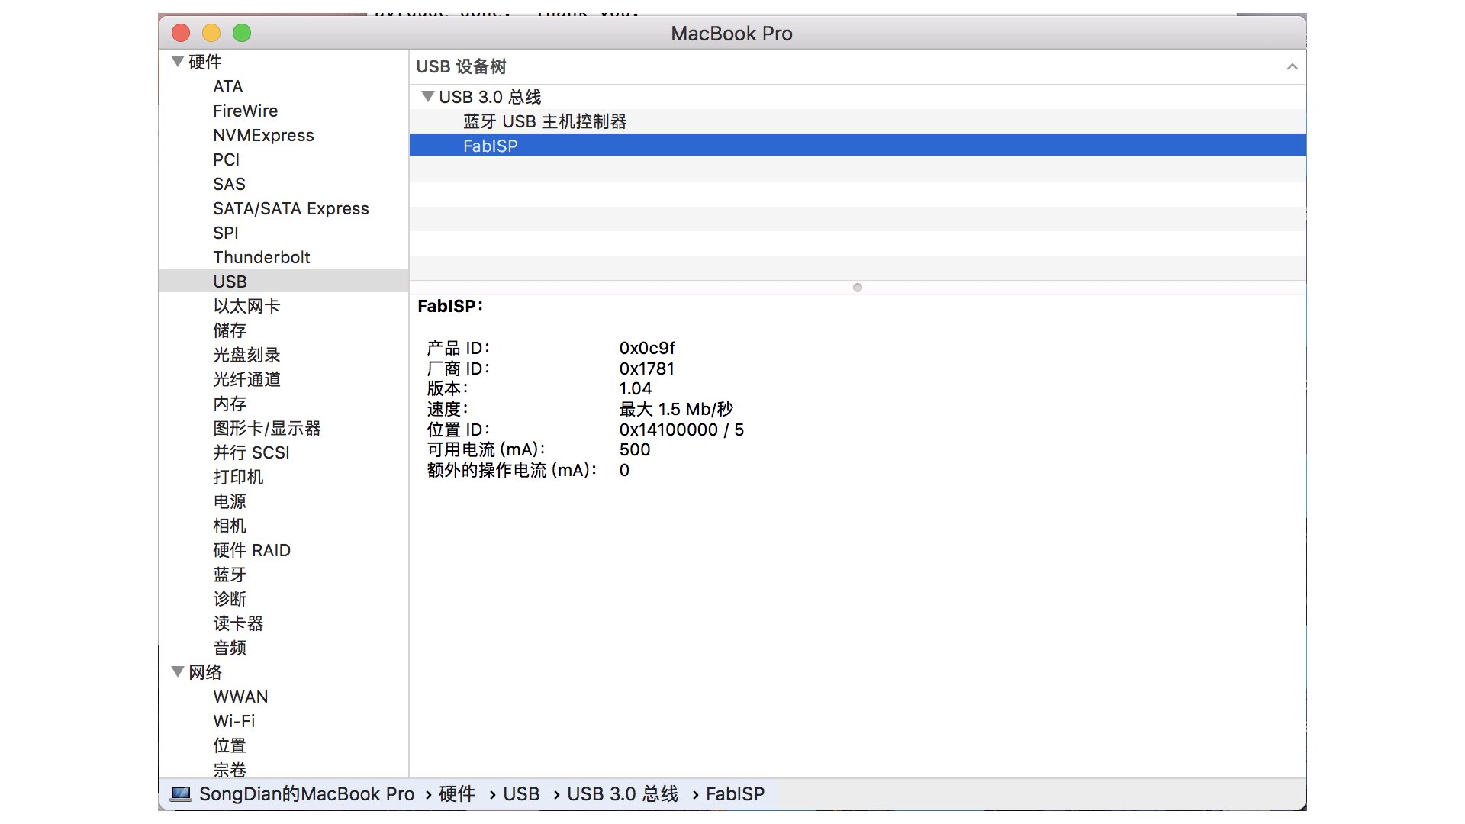
Task: Select SATA/SATA Express in the sidebar
Action: 291,208
